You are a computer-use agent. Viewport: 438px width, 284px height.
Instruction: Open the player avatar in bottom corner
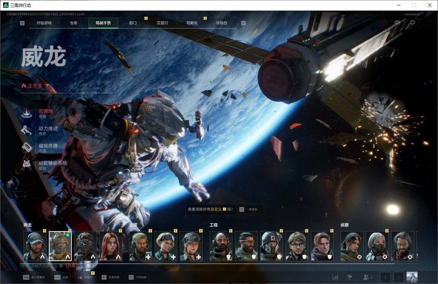tap(412, 277)
